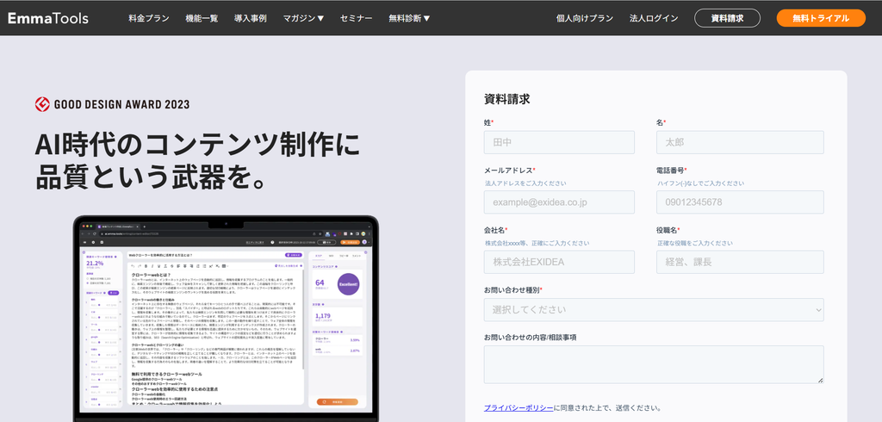Image resolution: width=882 pixels, height=422 pixels.
Task: Click the 会社名 input field
Action: point(559,262)
